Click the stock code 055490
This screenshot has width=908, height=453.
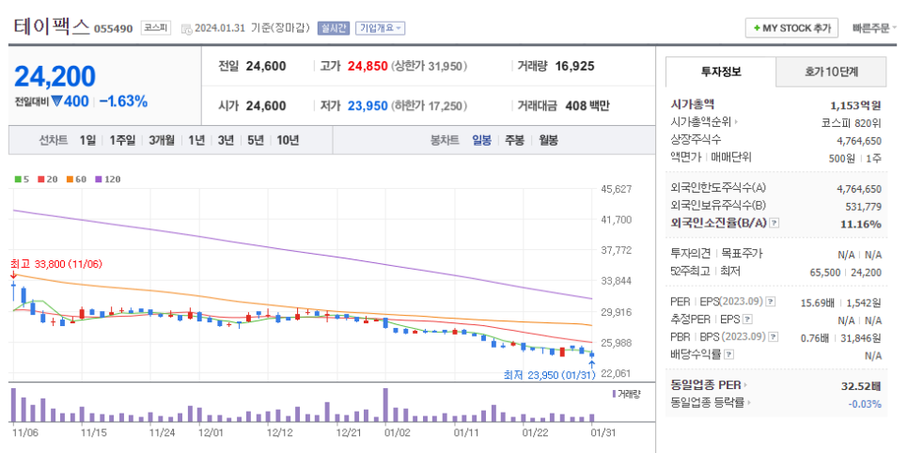pyautogui.click(x=113, y=28)
